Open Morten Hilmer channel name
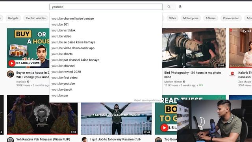252x142 pixels. coord(173,82)
